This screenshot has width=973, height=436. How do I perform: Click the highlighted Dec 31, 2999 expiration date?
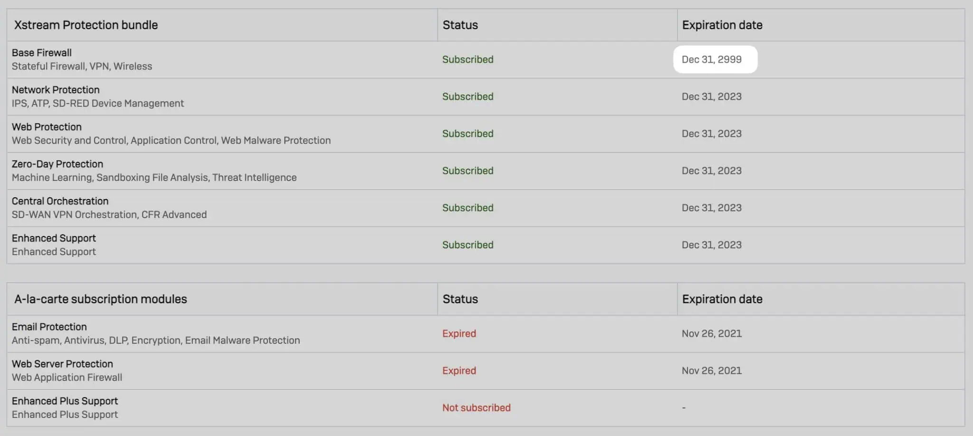pos(715,59)
